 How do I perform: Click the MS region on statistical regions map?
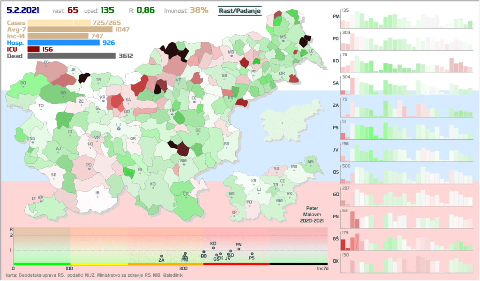[310, 162]
